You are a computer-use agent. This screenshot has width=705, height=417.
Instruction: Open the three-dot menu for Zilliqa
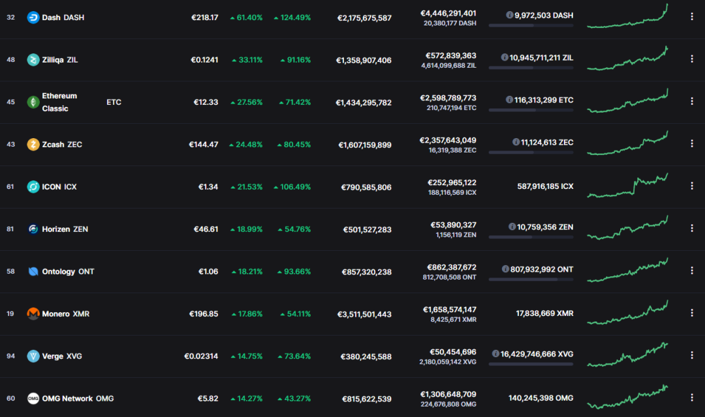691,59
